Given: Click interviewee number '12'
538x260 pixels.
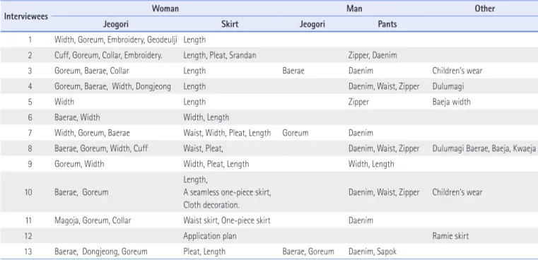Looking at the screenshot, I should (x=28, y=236).
